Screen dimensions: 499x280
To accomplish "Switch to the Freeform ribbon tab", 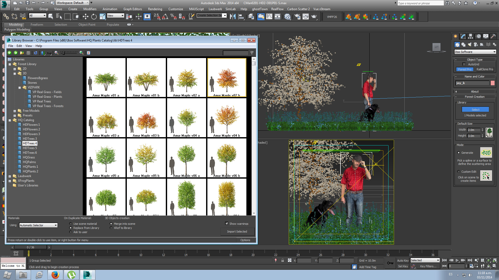I will pos(37,25).
